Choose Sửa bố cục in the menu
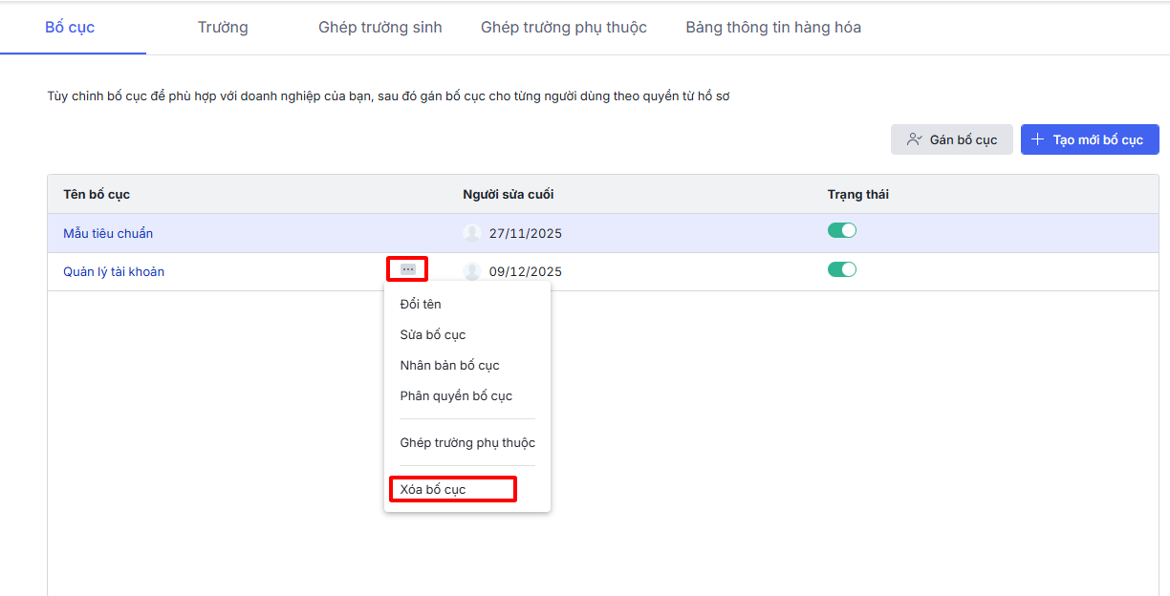This screenshot has height=596, width=1170. point(433,334)
